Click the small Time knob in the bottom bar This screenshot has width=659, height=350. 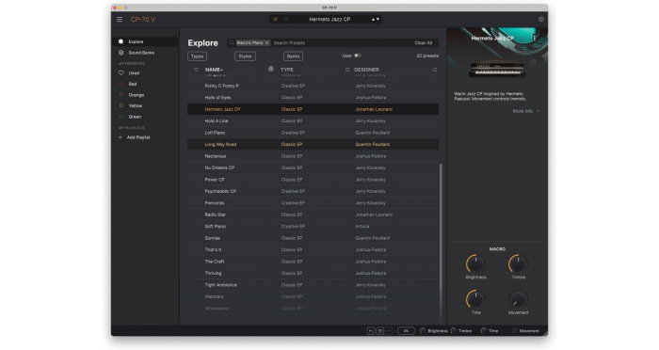[x=484, y=331]
